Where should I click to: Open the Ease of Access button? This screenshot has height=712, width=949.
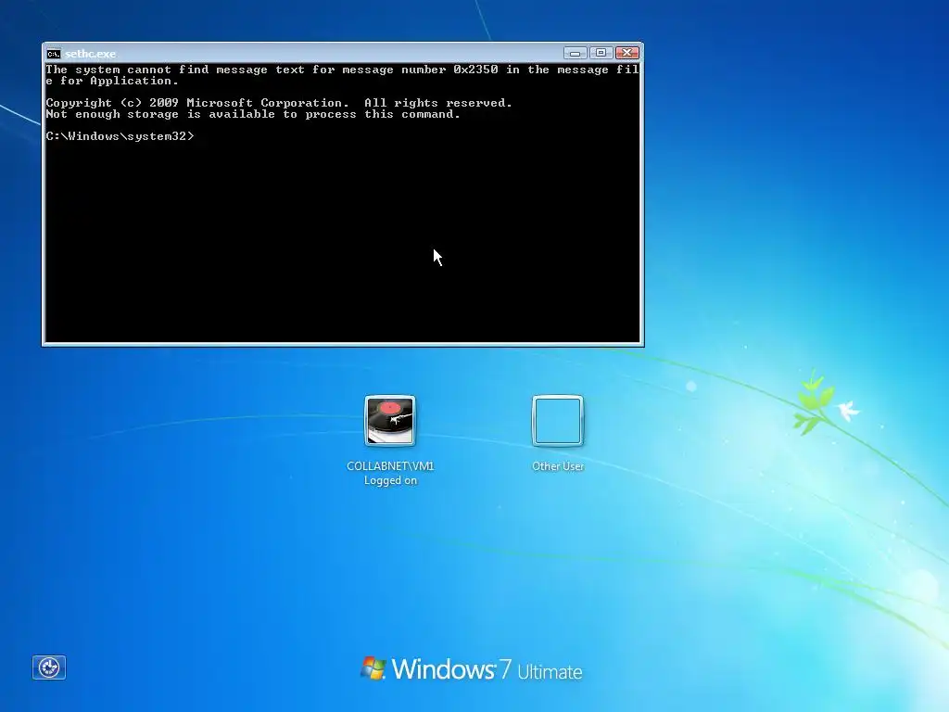[49, 667]
